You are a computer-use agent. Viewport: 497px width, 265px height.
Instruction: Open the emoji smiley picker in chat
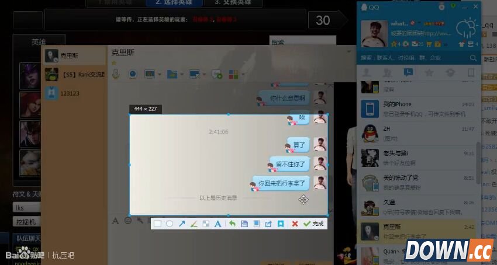click(127, 221)
